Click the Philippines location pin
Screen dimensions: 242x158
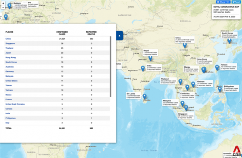(x=220, y=89)
